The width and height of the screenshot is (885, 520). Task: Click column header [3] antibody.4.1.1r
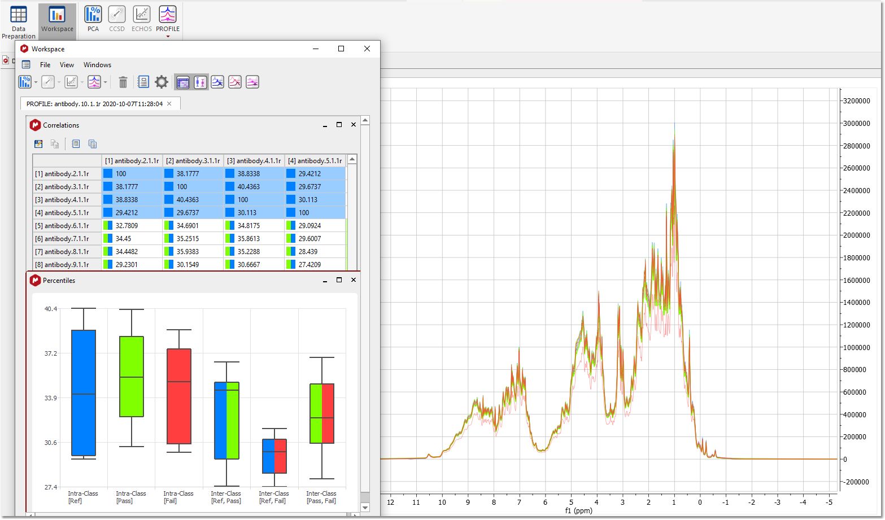click(254, 161)
